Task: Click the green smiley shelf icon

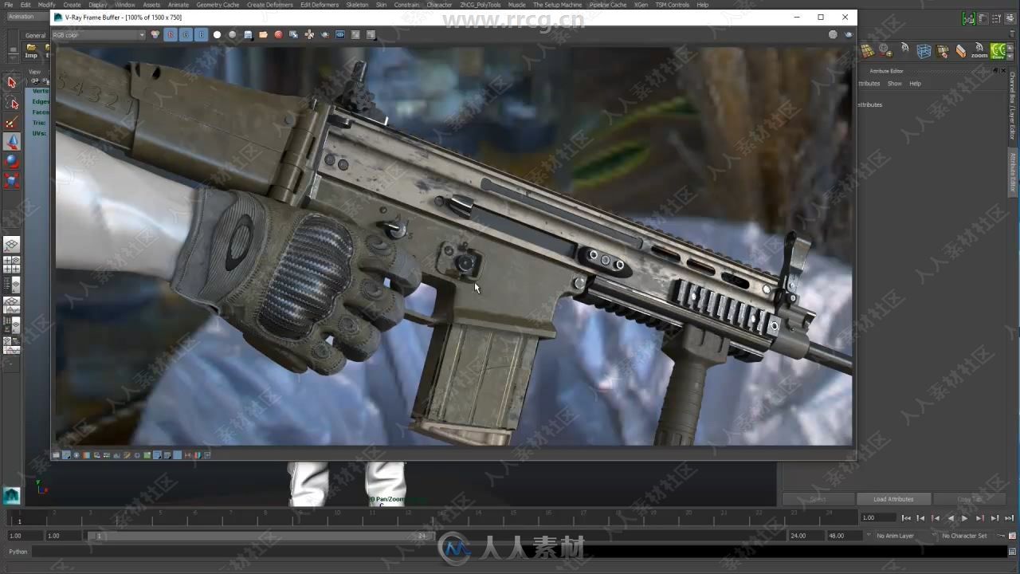Action: pyautogui.click(x=998, y=51)
